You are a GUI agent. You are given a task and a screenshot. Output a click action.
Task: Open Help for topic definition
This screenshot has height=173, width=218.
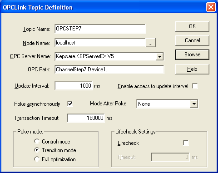tap(192, 69)
